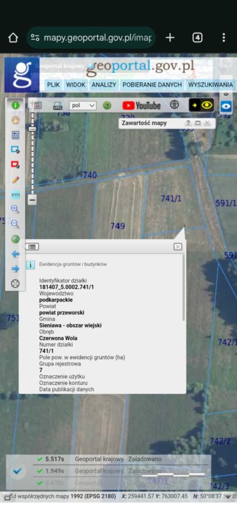This screenshot has width=237, height=529.
Task: Open the browser three-dot menu
Action: [224, 37]
